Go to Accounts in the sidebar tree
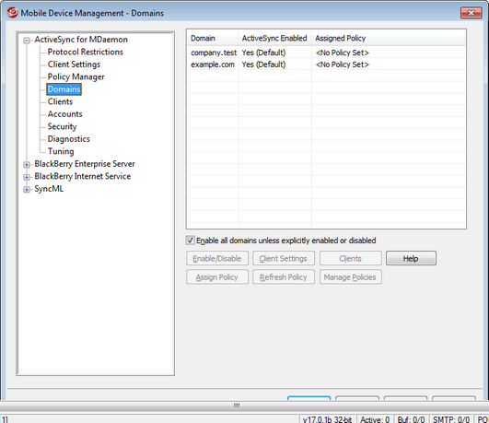Viewport: 489px width, 423px height. click(x=64, y=114)
